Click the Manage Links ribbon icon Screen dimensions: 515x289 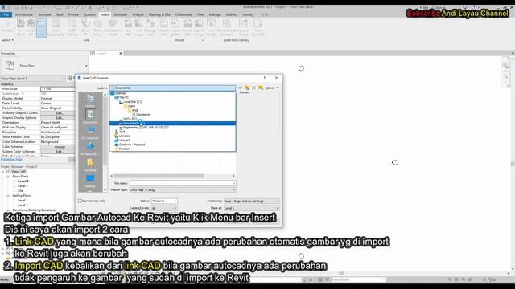tap(150, 27)
